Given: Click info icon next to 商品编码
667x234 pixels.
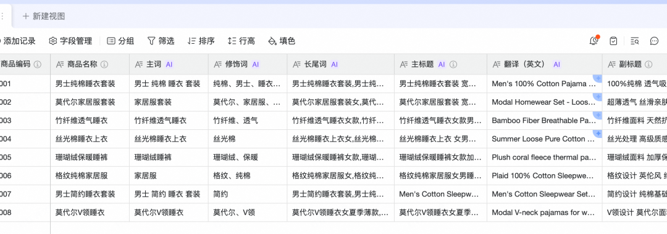Looking at the screenshot, I should point(38,65).
